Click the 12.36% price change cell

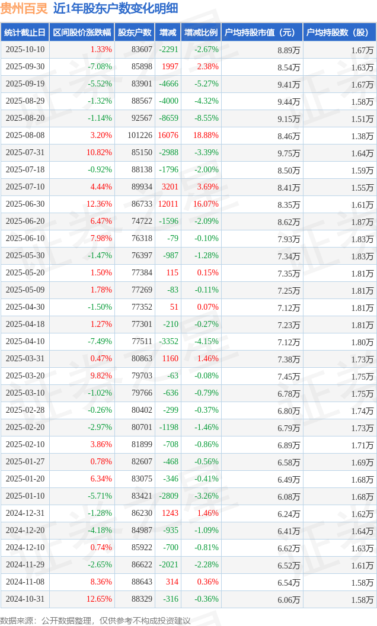coord(99,204)
